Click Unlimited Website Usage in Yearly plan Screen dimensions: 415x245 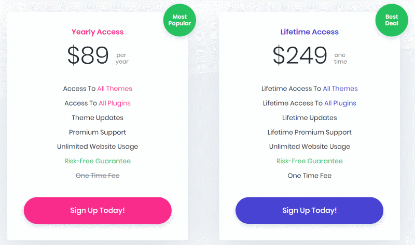pyautogui.click(x=98, y=147)
